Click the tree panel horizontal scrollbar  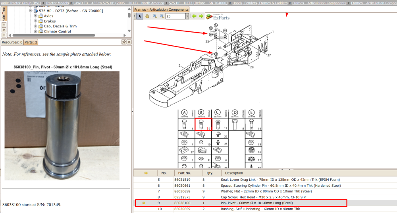(x=54, y=35)
